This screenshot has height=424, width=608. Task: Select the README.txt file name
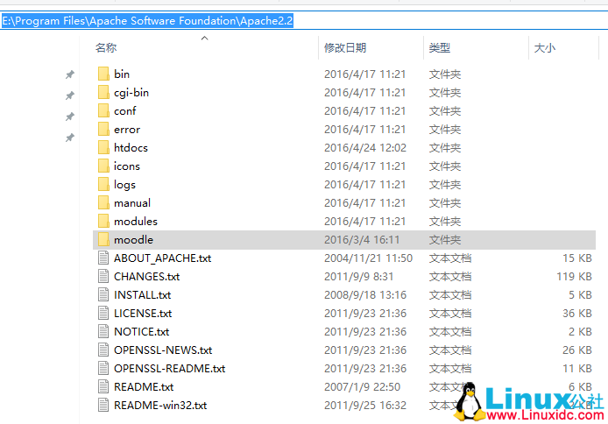[144, 387]
